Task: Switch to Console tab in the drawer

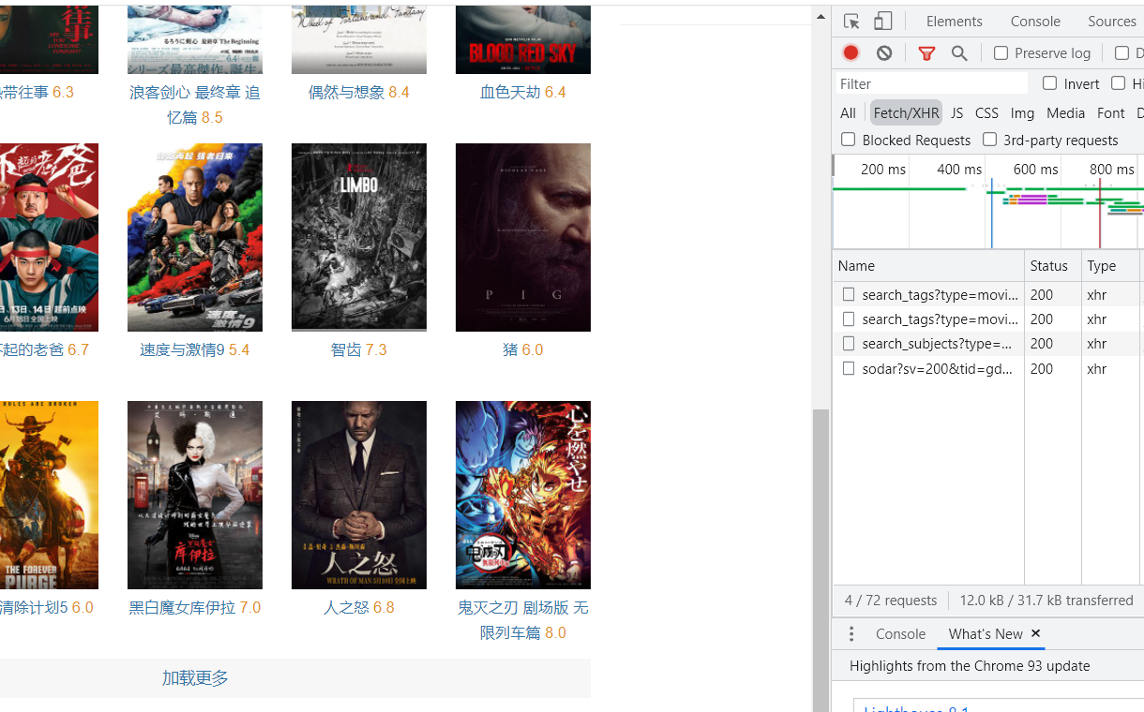Action: [900, 634]
